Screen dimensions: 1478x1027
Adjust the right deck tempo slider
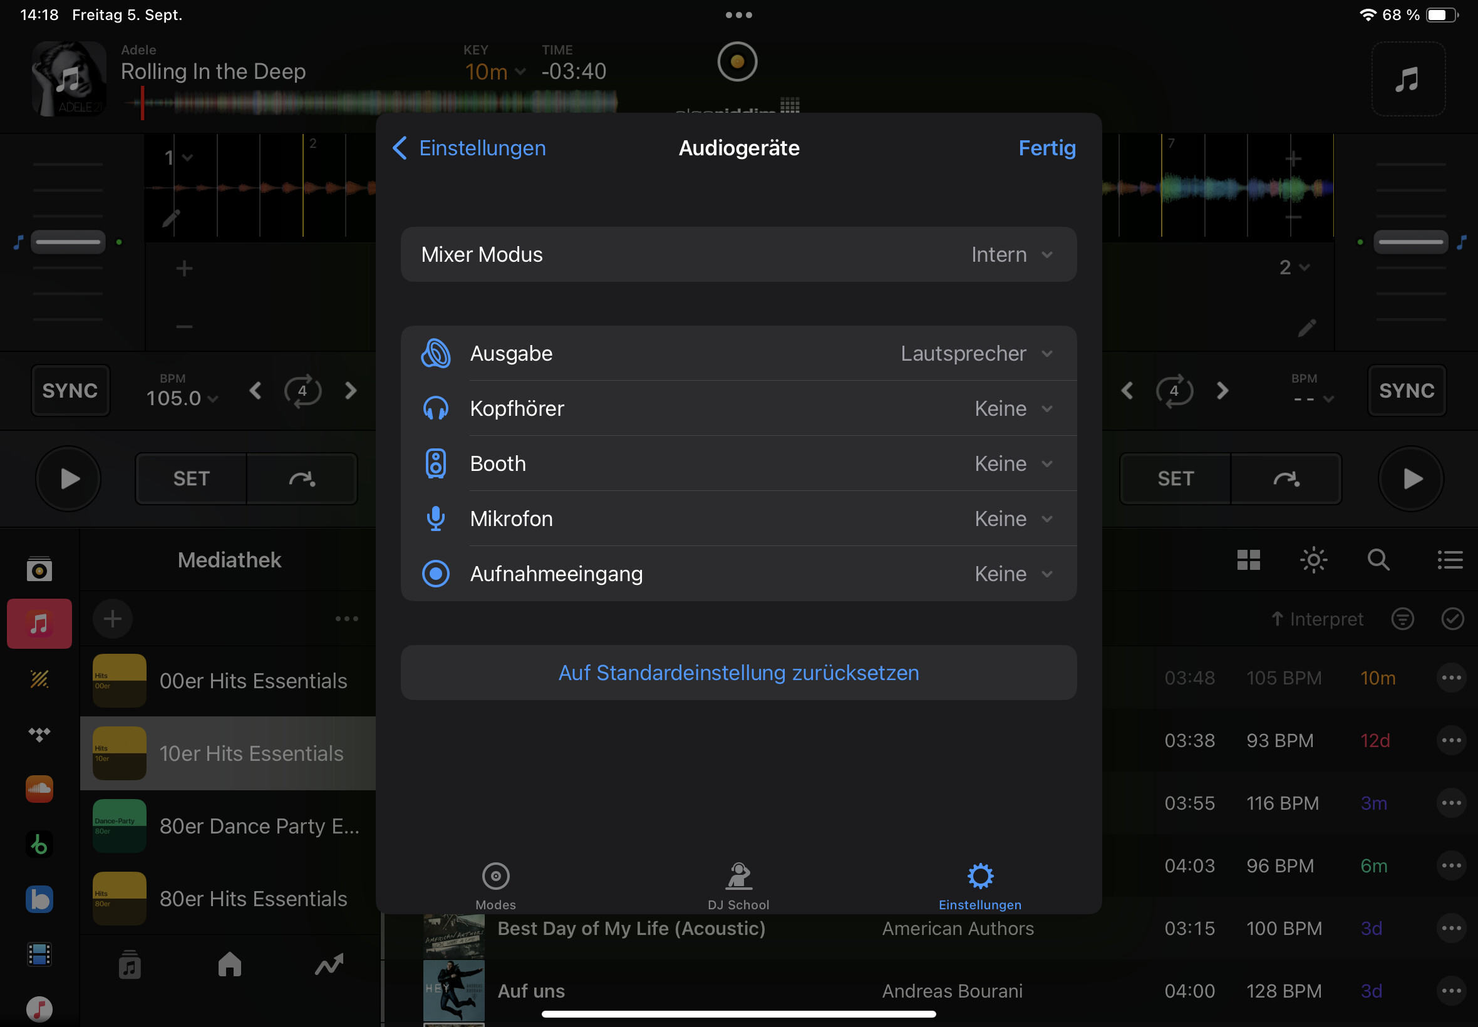point(1410,242)
